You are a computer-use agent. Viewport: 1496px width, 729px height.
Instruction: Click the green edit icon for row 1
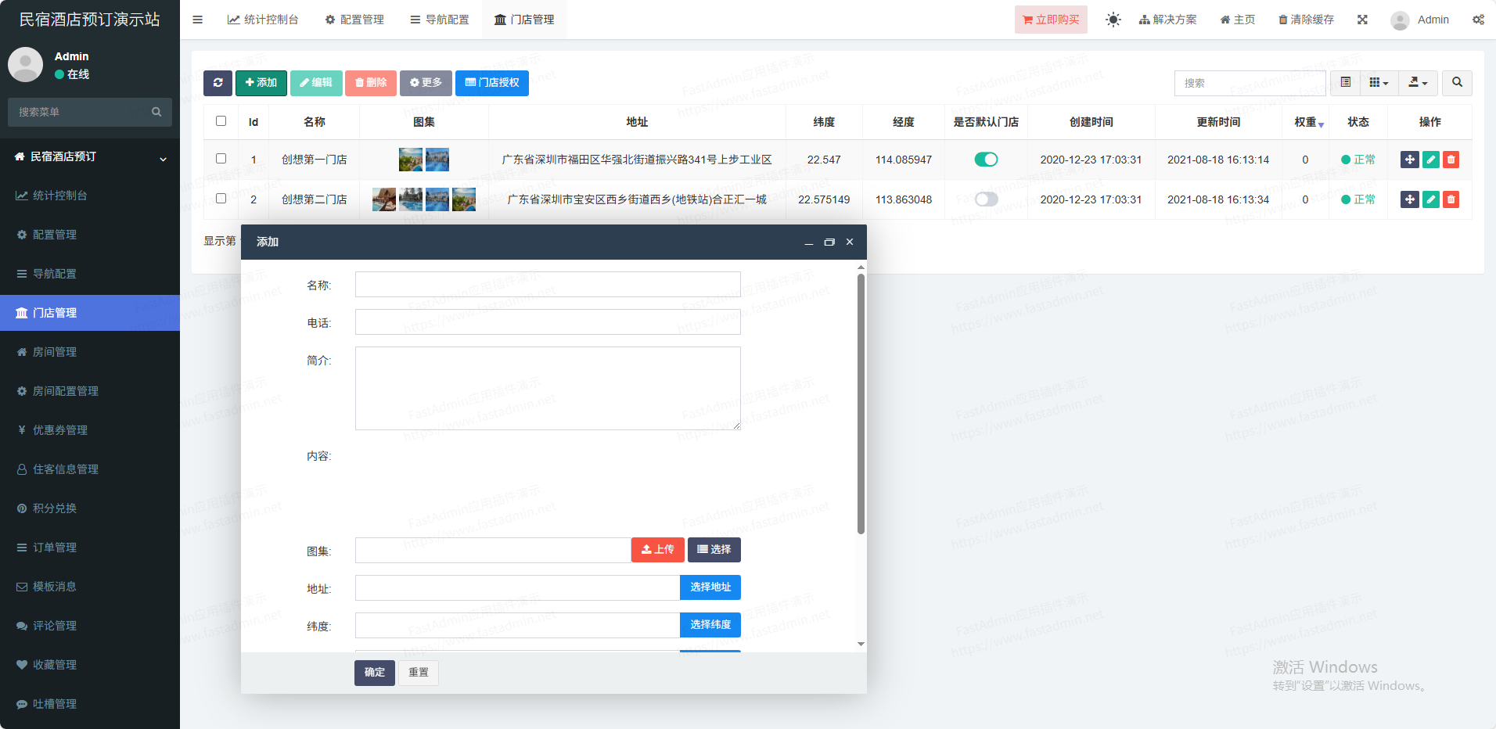1430,160
